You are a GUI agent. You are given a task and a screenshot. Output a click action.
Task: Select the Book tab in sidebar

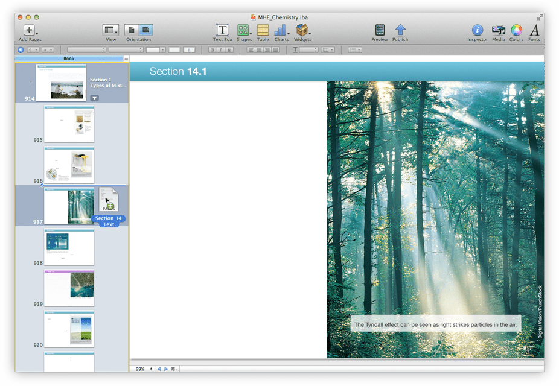69,59
